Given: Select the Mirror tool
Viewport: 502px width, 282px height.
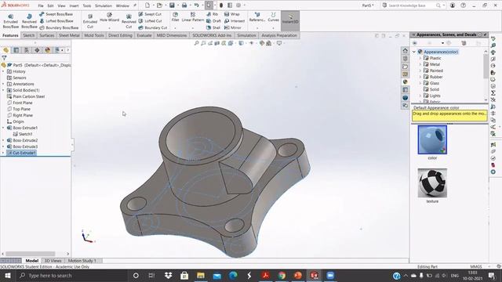Looking at the screenshot, I should pyautogui.click(x=233, y=27).
